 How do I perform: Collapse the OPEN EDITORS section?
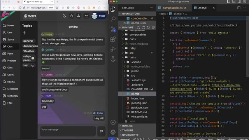tap(137, 14)
